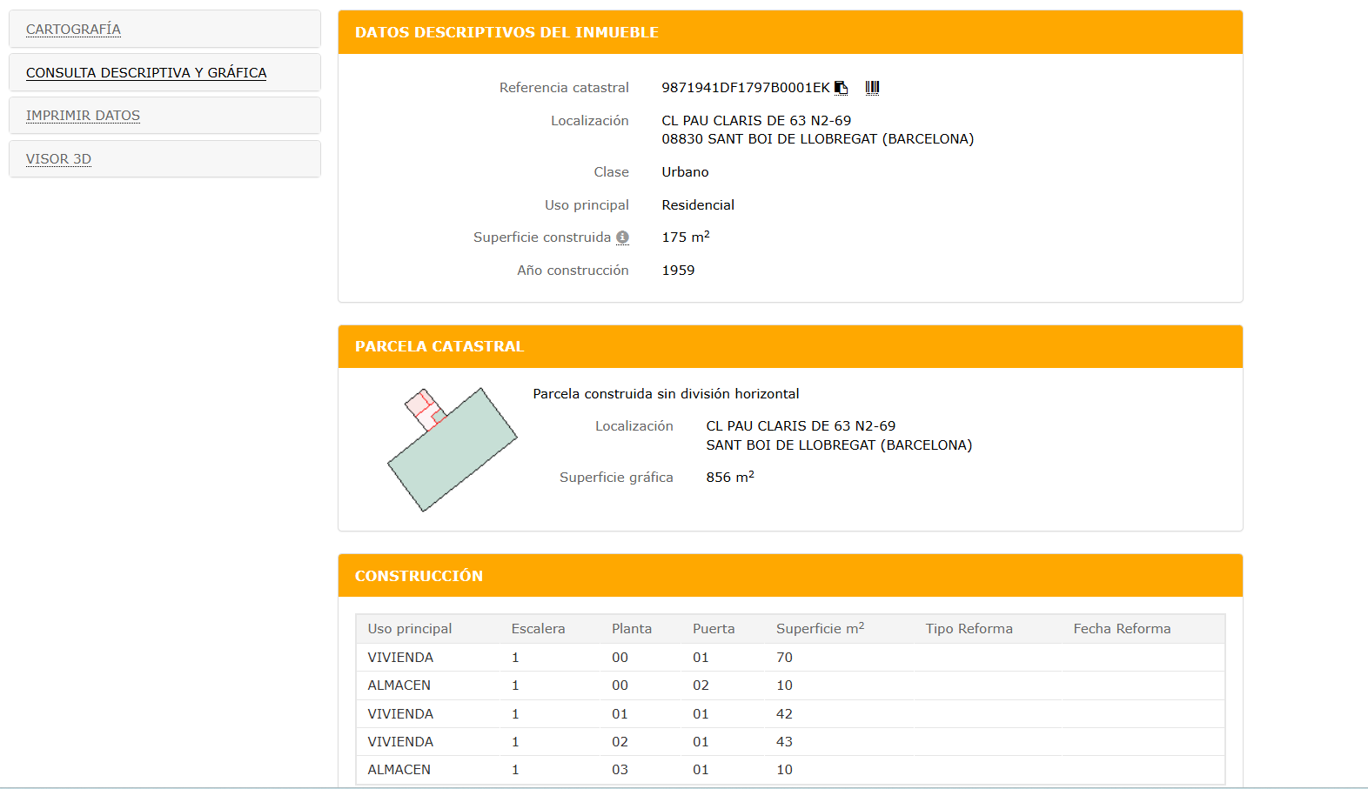This screenshot has width=1368, height=789.
Task: Select the VIVIENDA row with 43 m² surface
Action: pyautogui.click(x=400, y=742)
